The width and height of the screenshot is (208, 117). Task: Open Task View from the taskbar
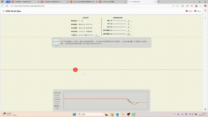click(x=107, y=114)
